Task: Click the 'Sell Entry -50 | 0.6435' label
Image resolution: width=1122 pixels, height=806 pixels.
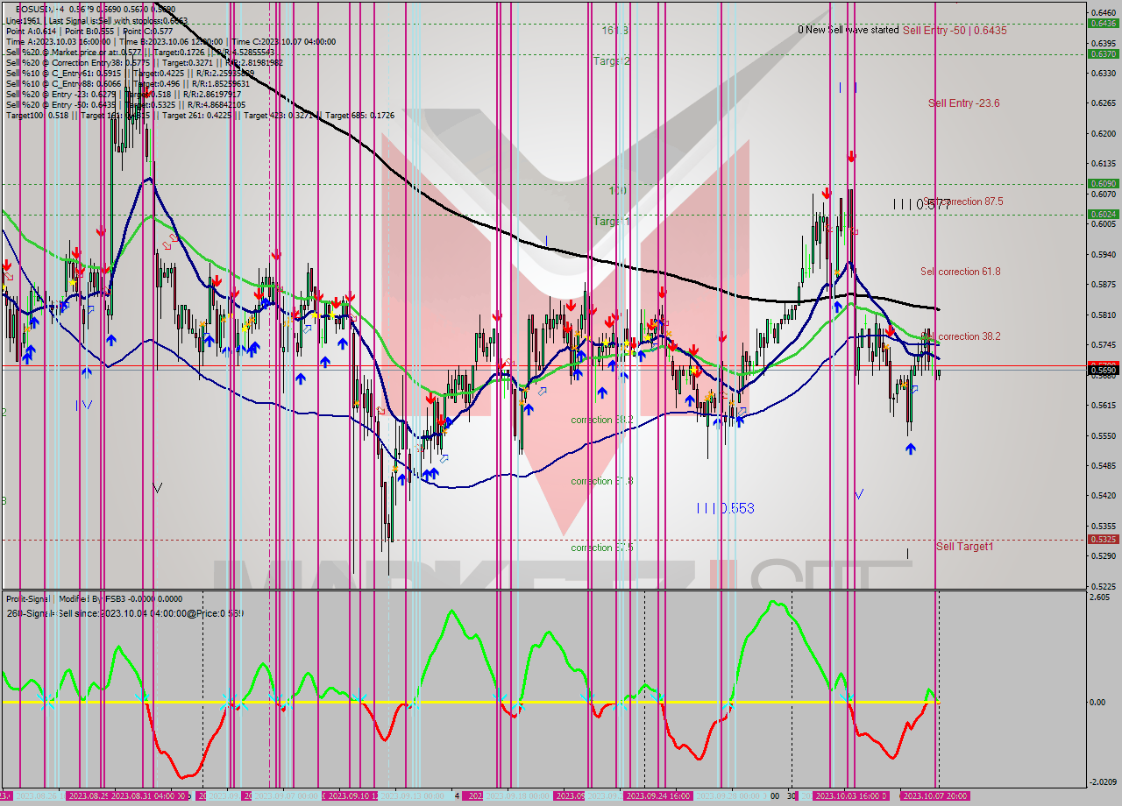Action: (x=954, y=30)
